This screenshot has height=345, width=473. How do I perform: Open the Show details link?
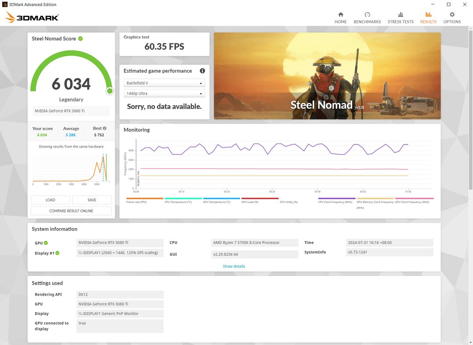[x=234, y=266]
